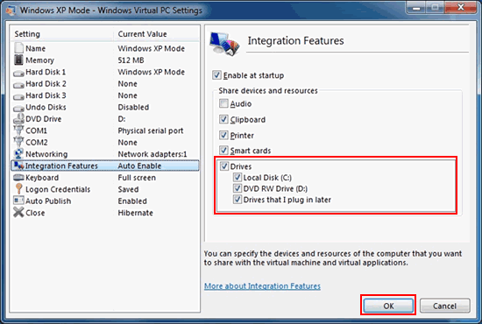Uncheck the Clipboard sharing checkbox

coord(223,119)
